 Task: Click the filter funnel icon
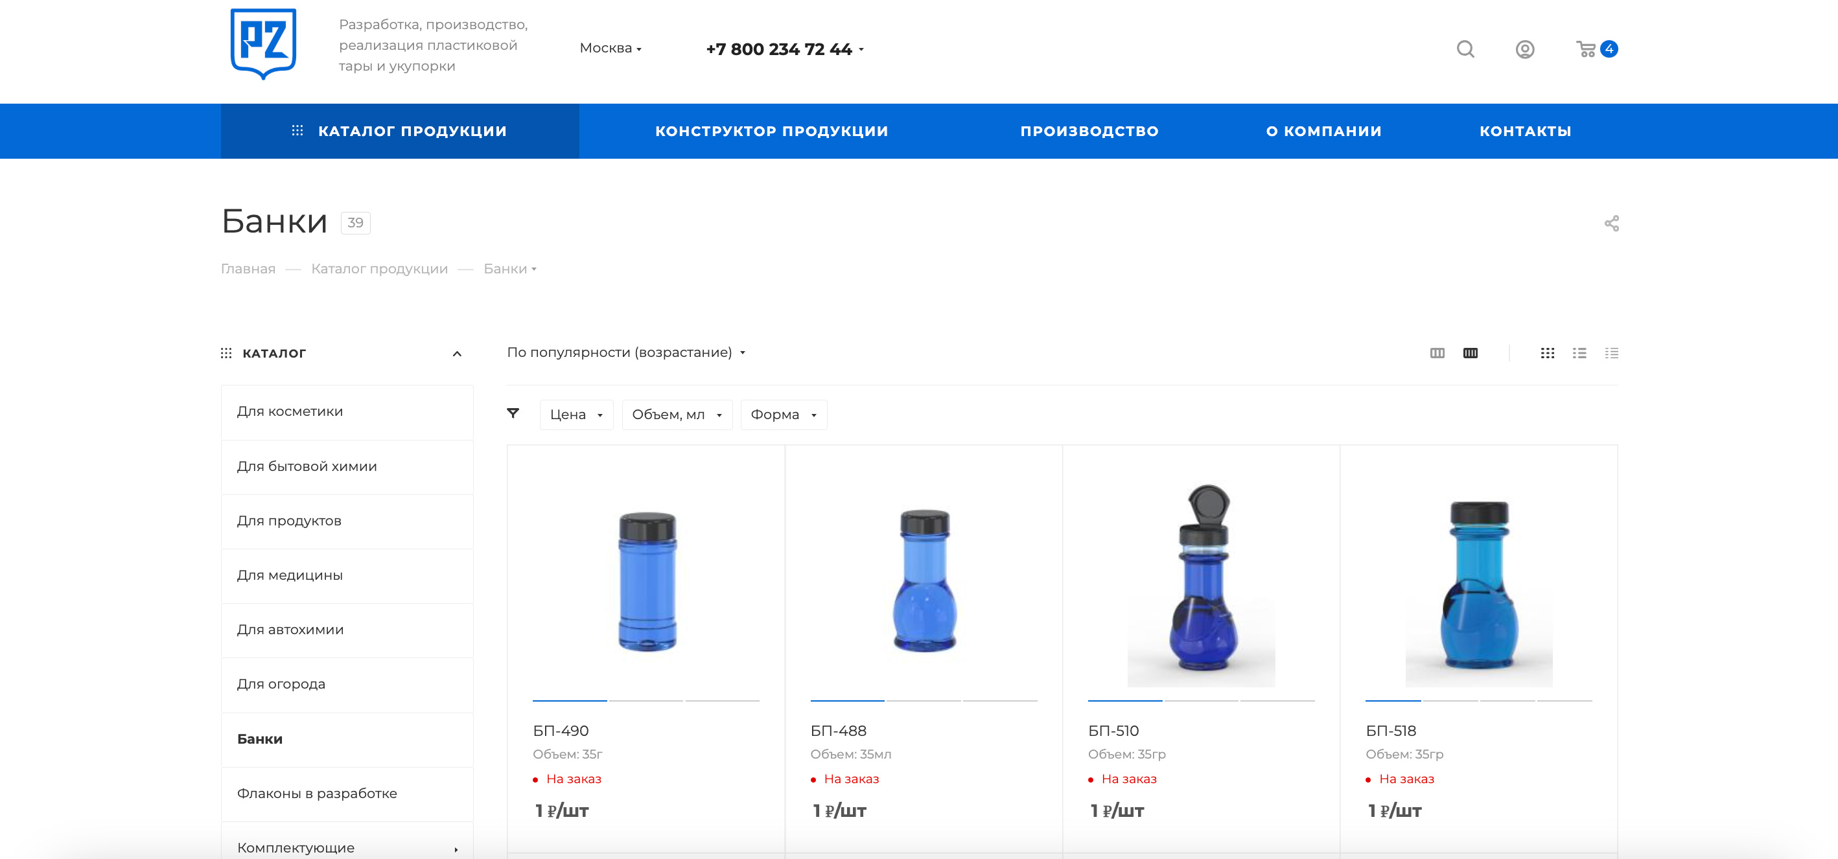pyautogui.click(x=512, y=413)
